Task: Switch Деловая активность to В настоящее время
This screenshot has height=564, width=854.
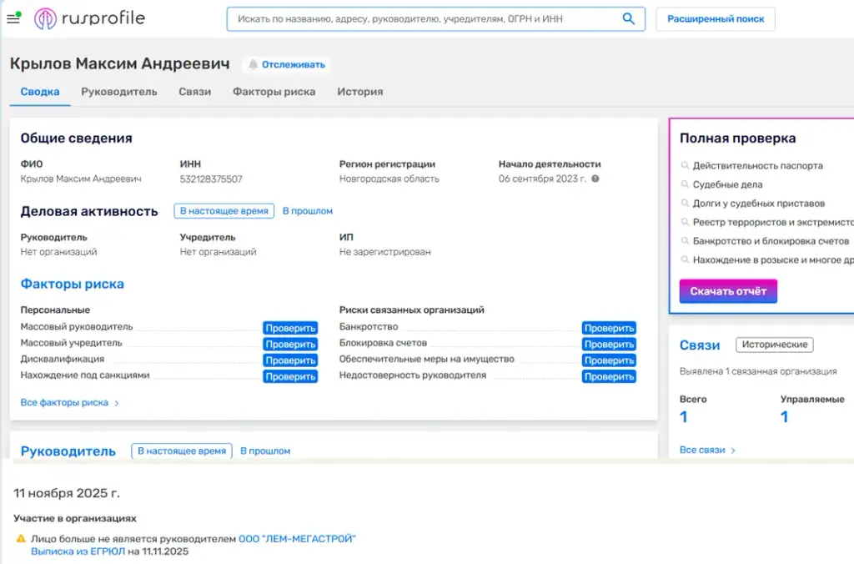Action: (224, 211)
